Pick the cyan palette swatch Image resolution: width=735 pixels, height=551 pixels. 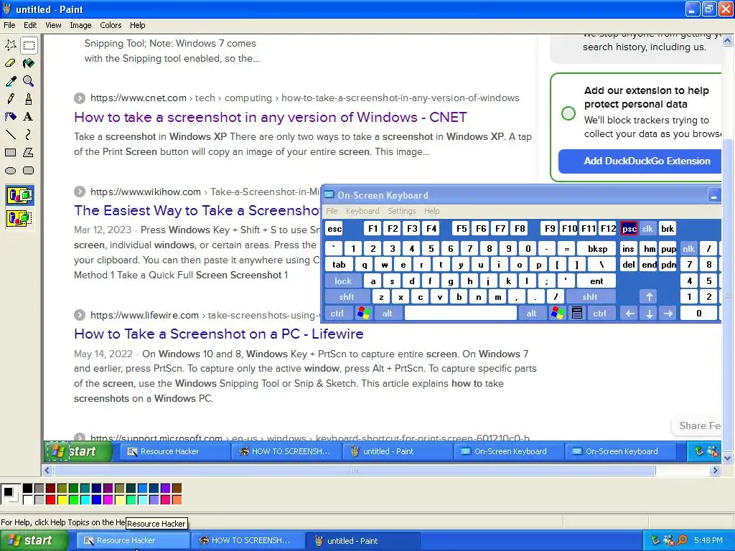coord(85,500)
